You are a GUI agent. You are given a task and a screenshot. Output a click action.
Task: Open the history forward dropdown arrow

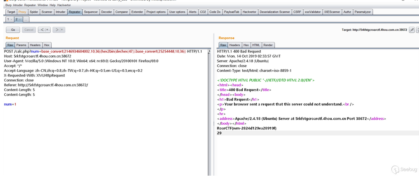tap(62, 30)
